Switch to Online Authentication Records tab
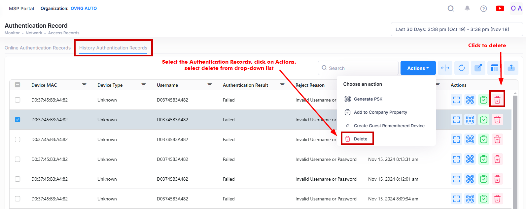The height and width of the screenshot is (209, 526). 38,48
